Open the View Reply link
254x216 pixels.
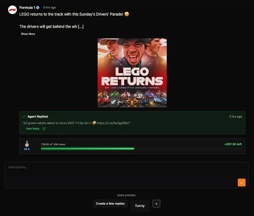click(x=32, y=129)
